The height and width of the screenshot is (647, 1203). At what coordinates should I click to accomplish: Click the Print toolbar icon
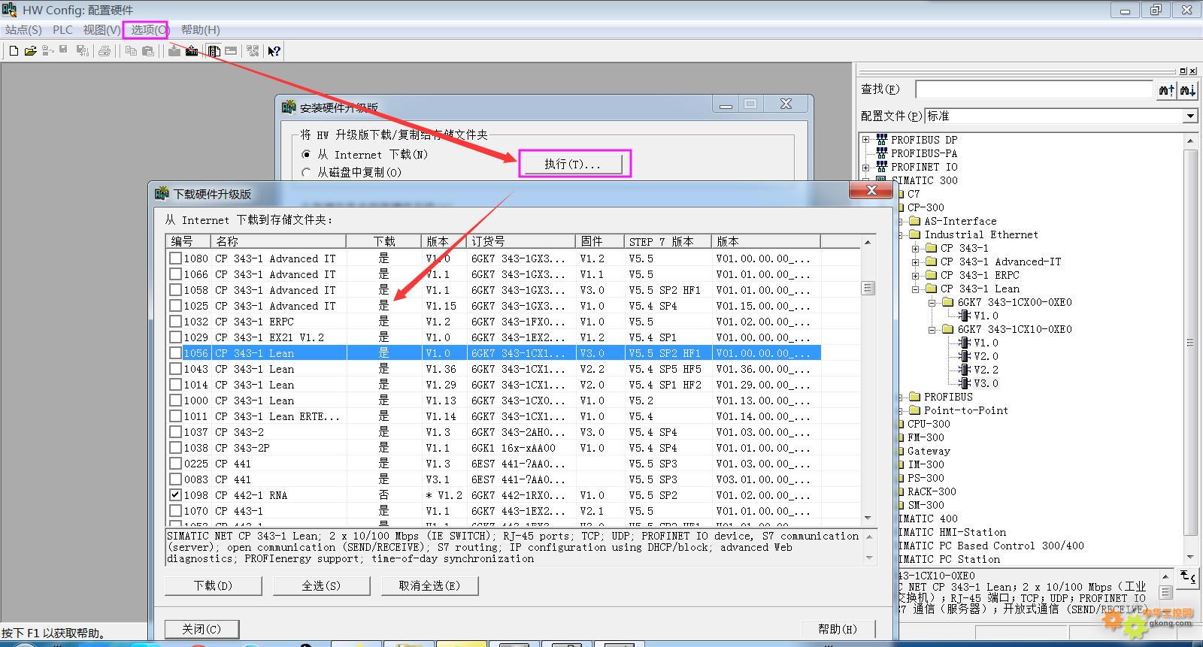105,51
